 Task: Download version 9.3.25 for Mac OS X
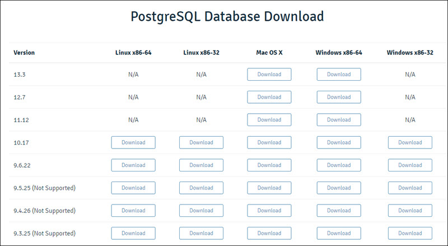[269, 233]
